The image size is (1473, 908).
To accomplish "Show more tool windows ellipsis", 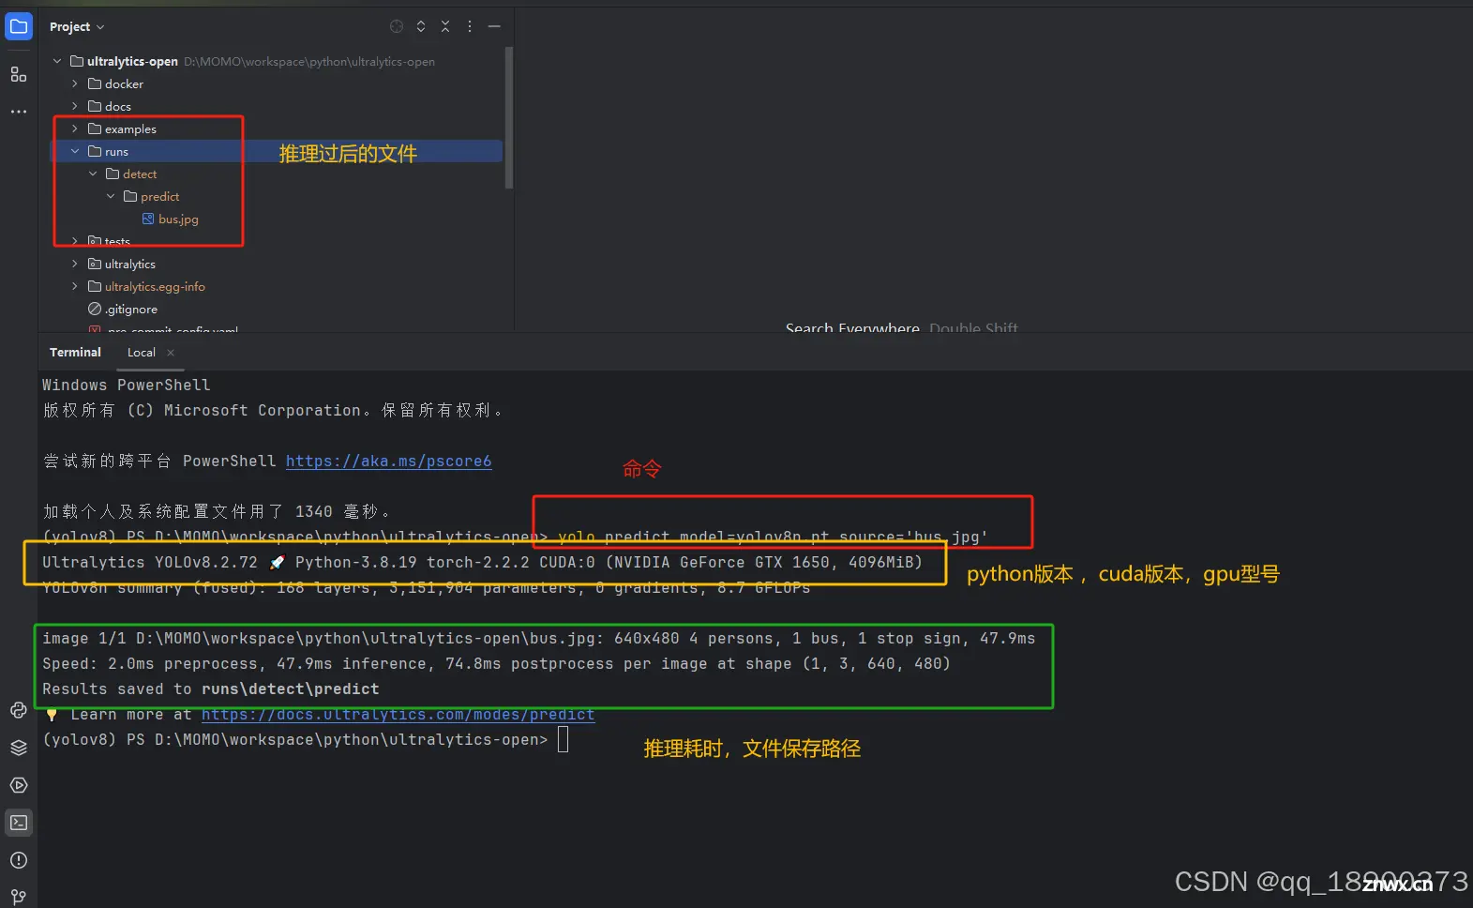I will (x=19, y=112).
